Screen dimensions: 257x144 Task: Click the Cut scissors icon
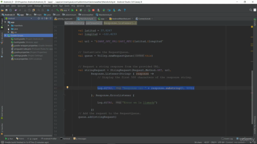pos(25,10)
